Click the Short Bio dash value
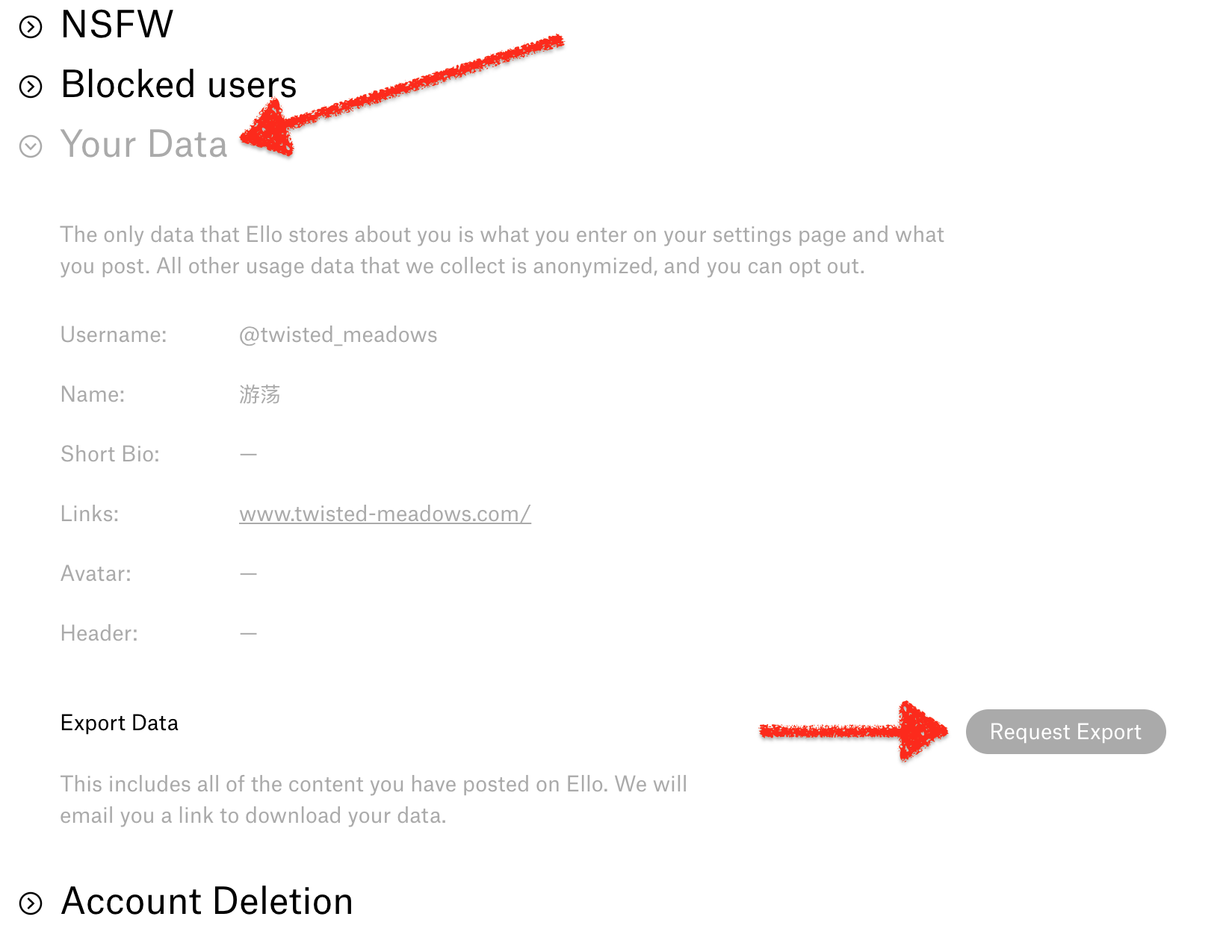 pos(248,454)
